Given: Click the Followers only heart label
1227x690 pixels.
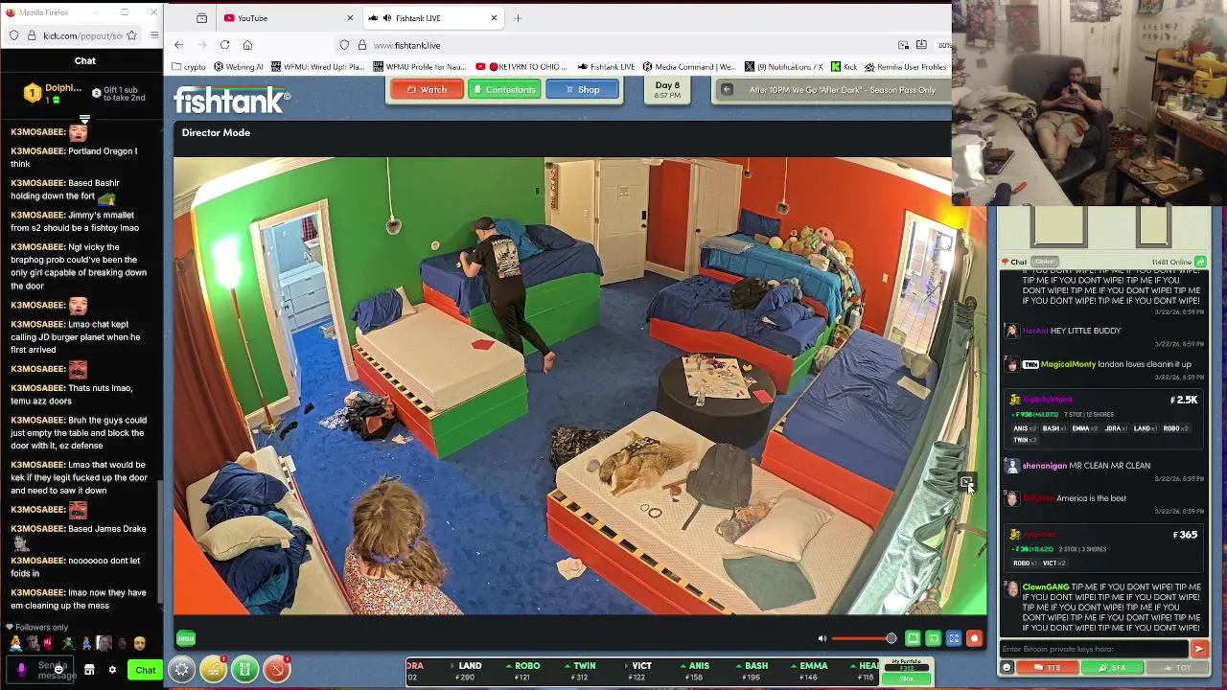Looking at the screenshot, I should tap(35, 627).
